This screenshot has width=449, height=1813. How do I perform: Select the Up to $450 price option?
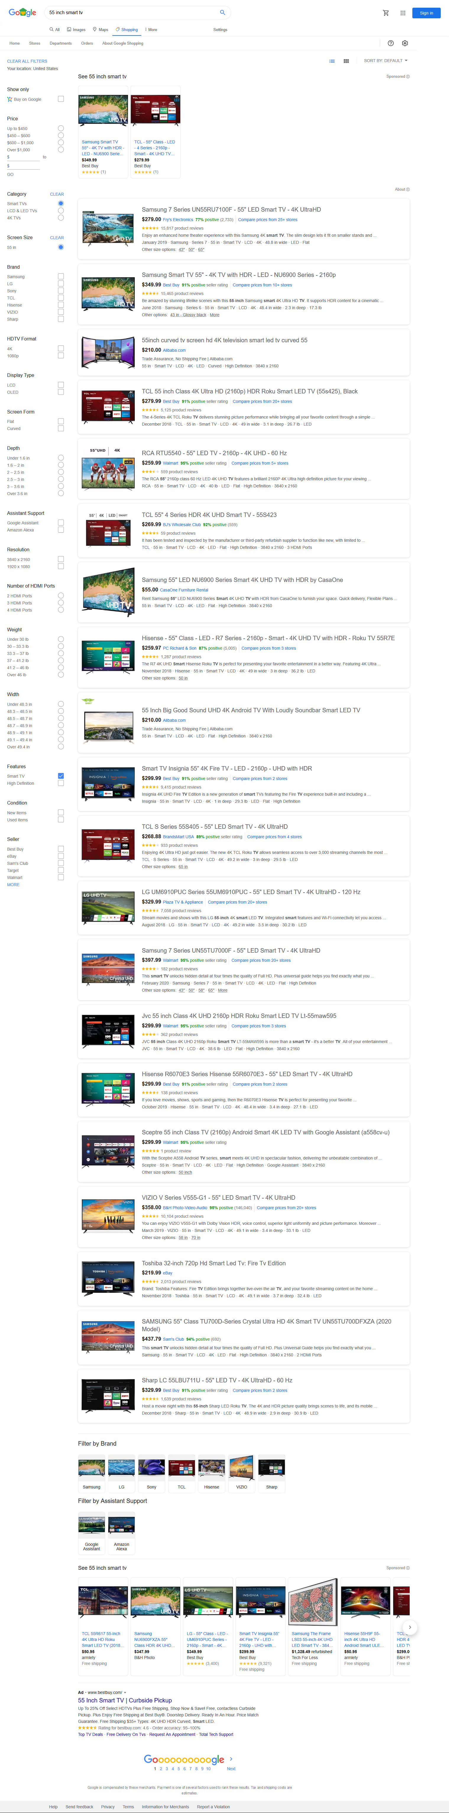tap(61, 129)
